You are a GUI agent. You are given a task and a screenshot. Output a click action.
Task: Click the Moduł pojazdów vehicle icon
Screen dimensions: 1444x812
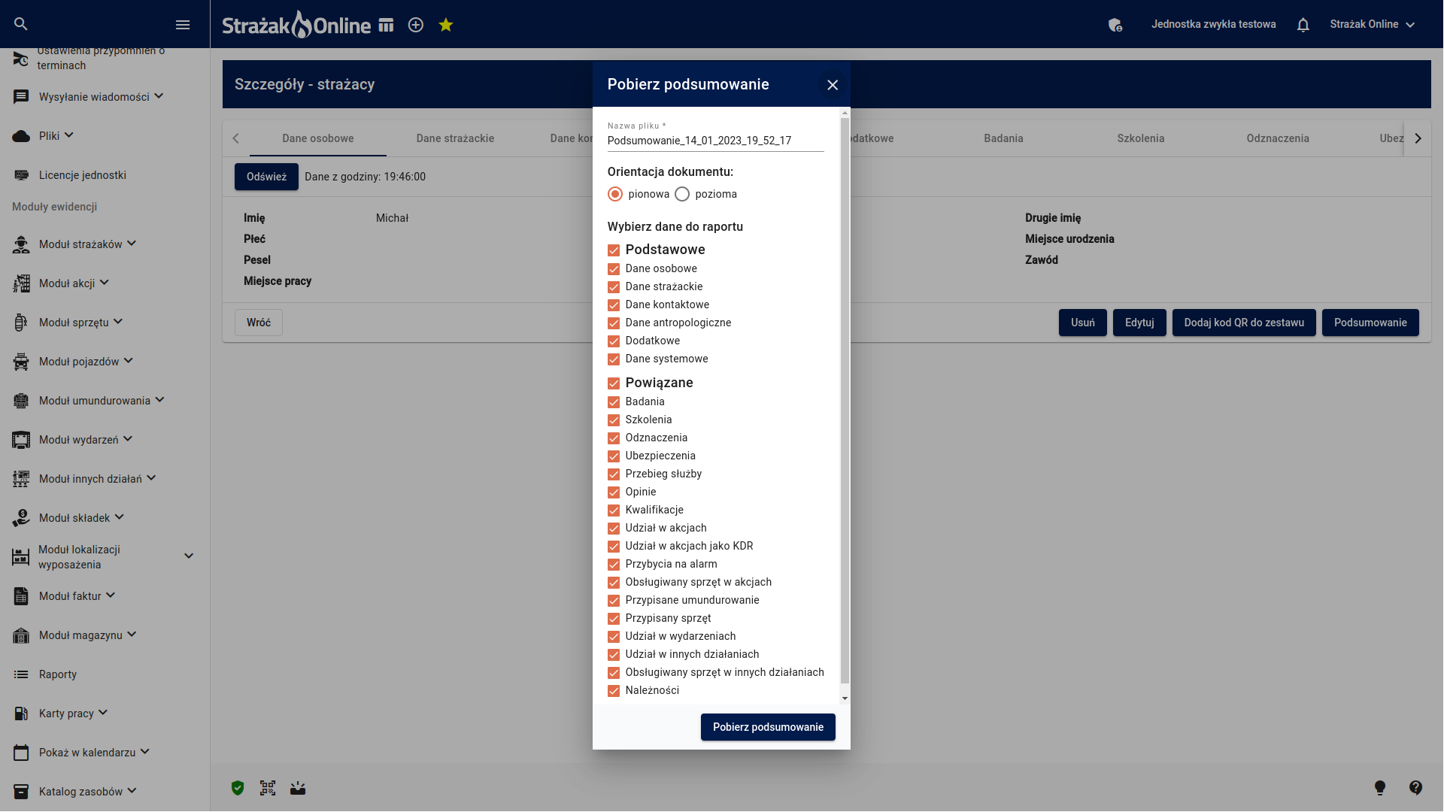click(21, 362)
